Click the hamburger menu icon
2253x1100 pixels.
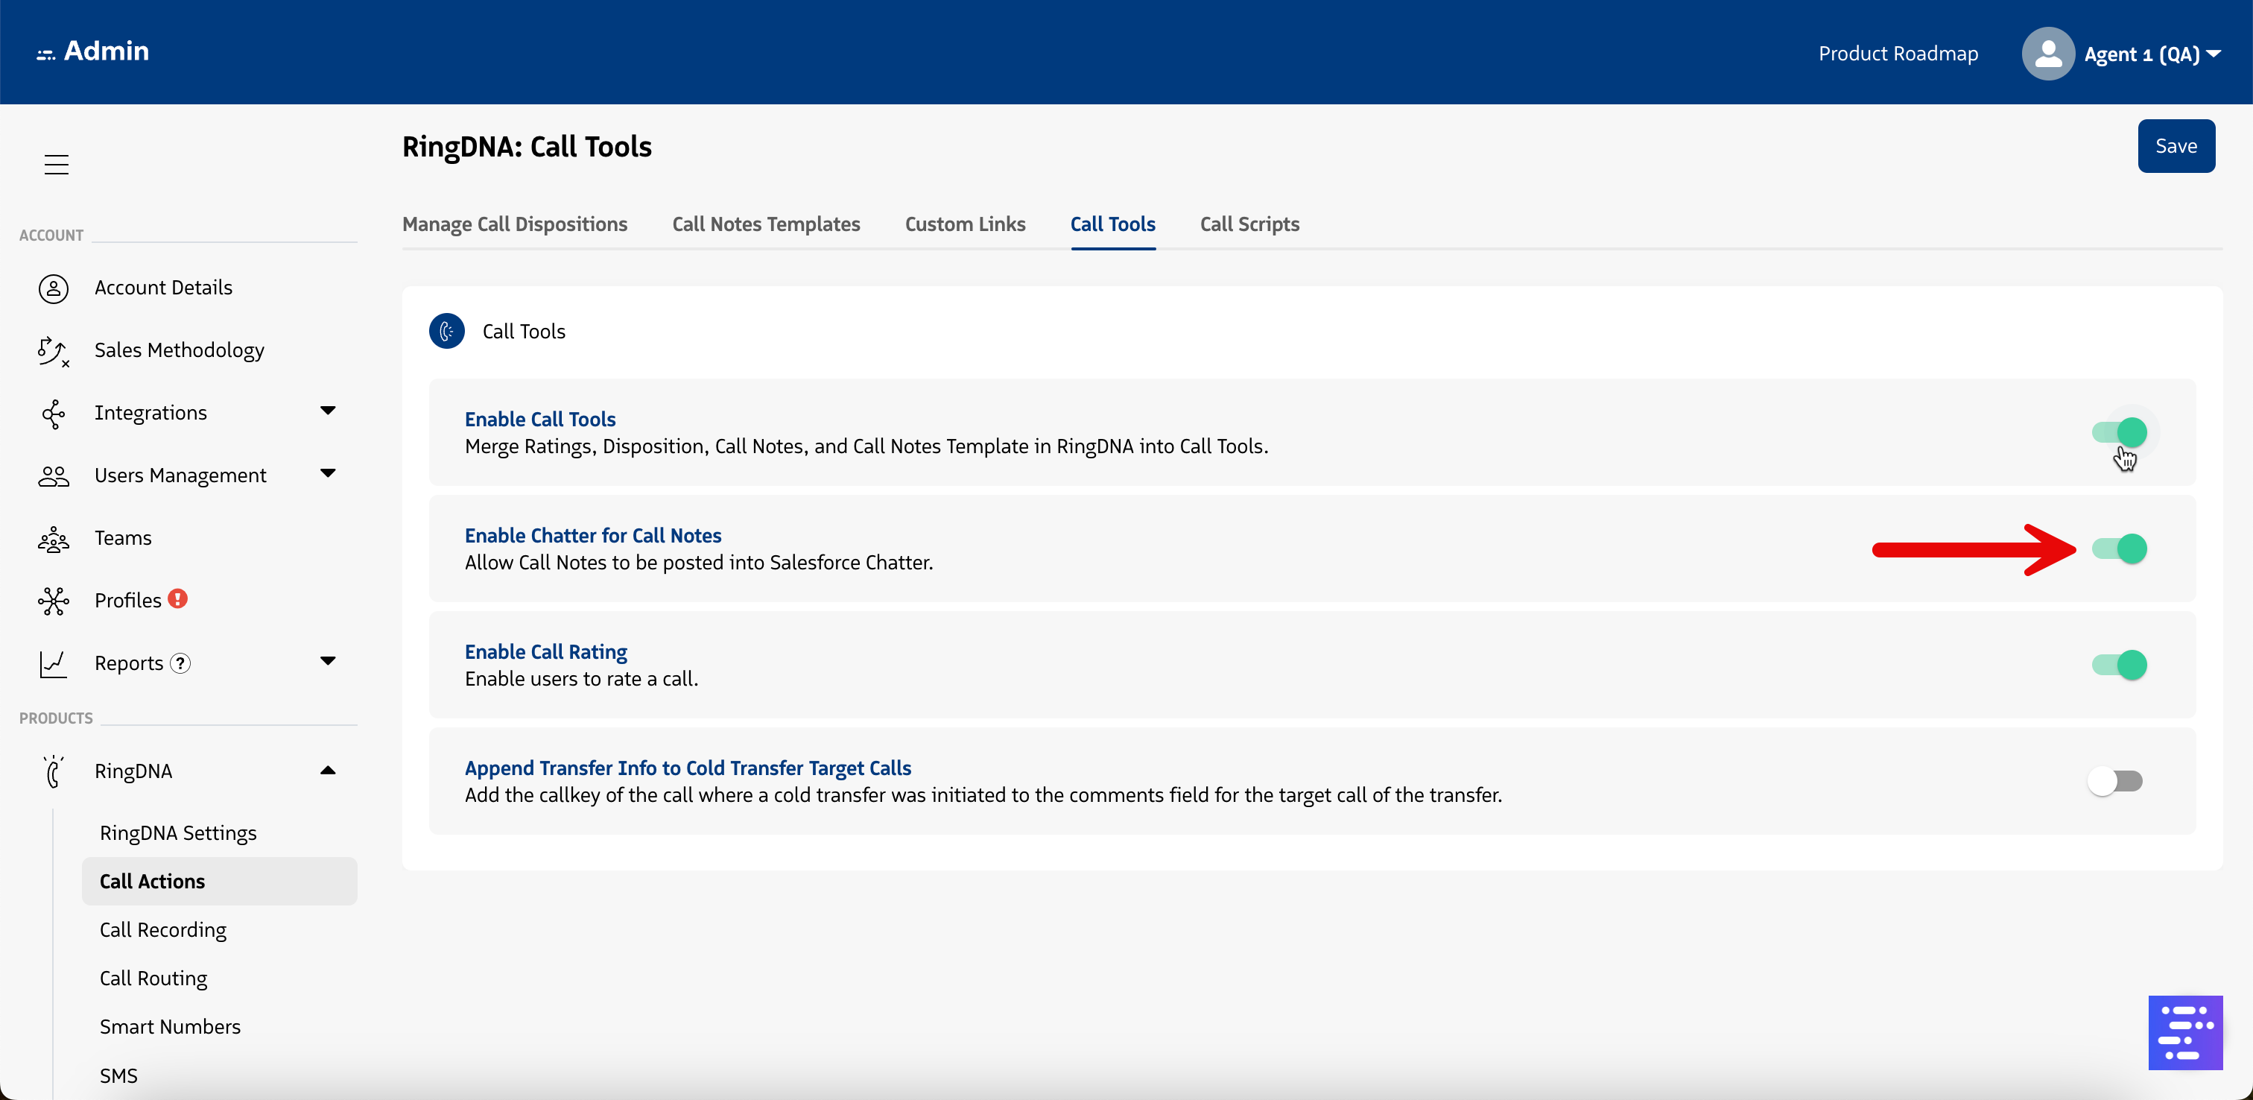click(56, 165)
